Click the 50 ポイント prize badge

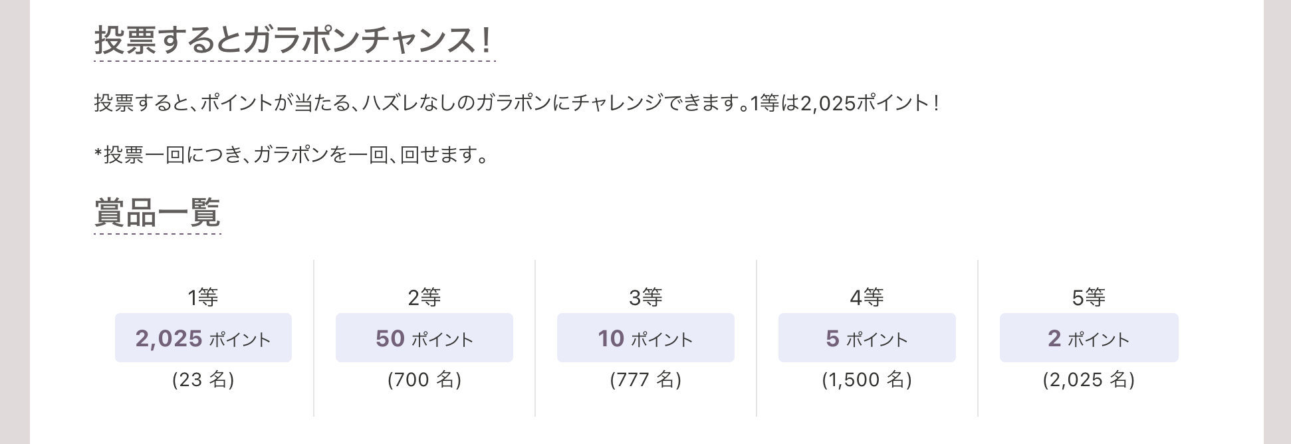424,338
